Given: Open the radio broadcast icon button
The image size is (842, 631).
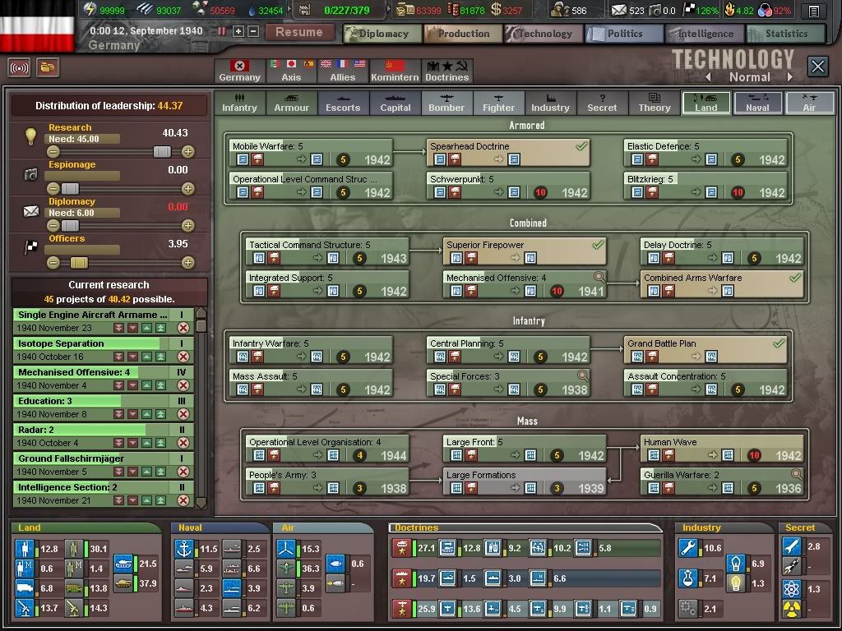Looking at the screenshot, I should pos(20,68).
